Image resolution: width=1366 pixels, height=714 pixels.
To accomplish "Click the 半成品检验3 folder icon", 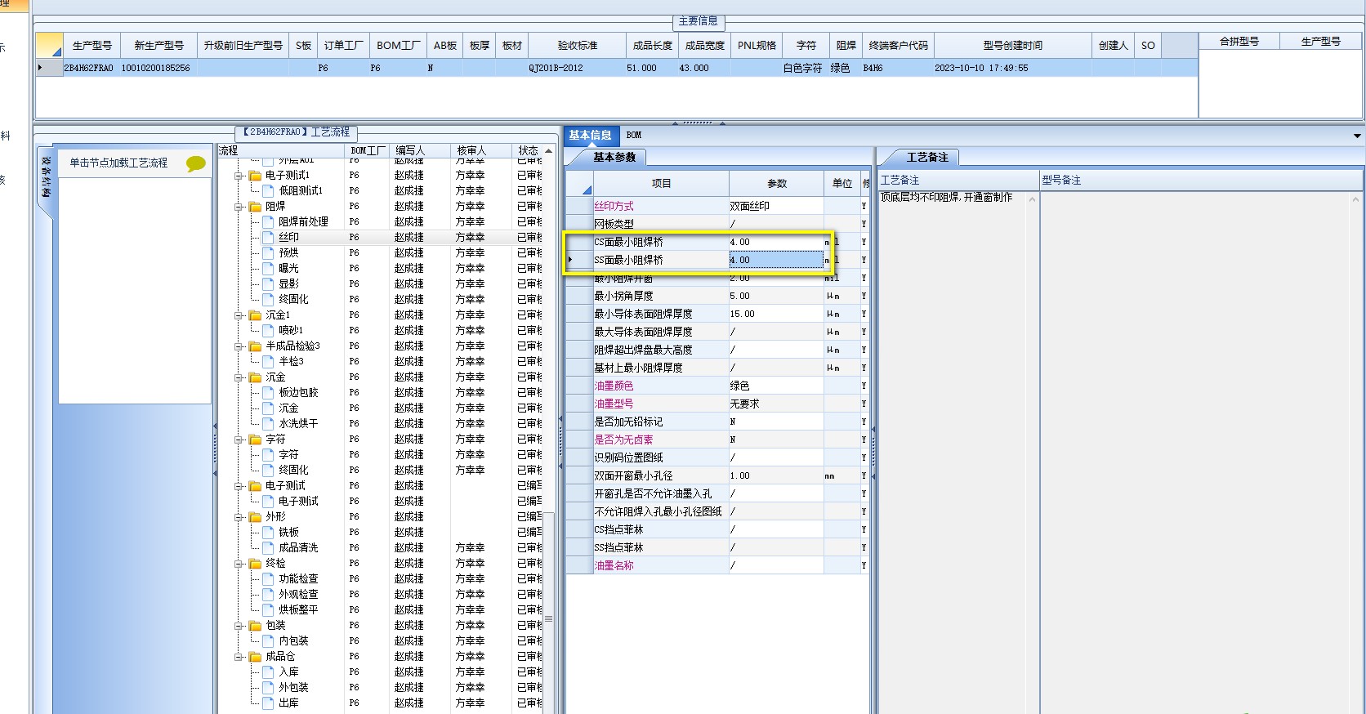I will click(x=255, y=346).
